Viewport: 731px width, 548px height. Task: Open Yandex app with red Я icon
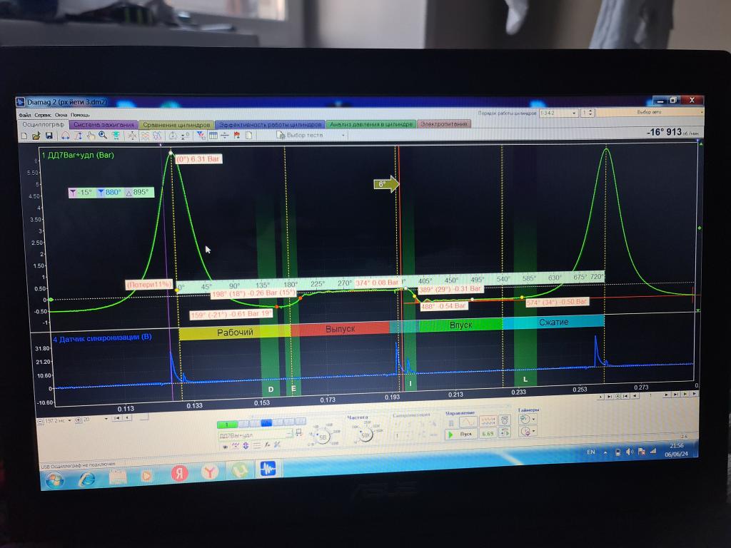pyautogui.click(x=179, y=473)
